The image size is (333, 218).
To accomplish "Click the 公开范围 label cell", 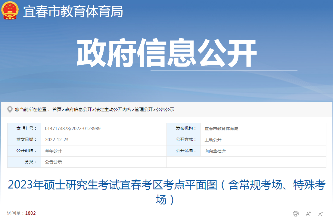I will 184,151.
